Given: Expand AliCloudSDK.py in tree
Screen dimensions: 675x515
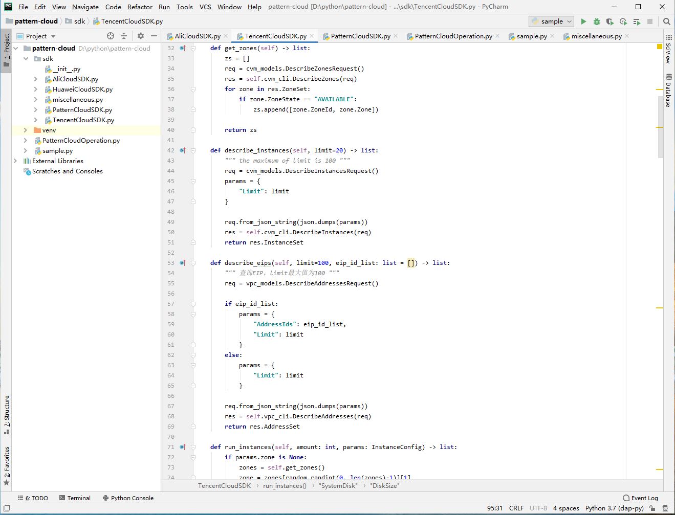Looking at the screenshot, I should click(x=35, y=79).
